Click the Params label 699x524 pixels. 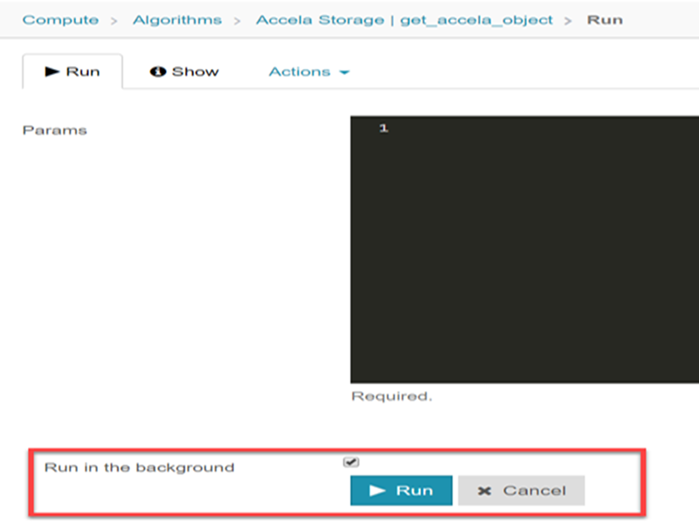click(x=55, y=130)
